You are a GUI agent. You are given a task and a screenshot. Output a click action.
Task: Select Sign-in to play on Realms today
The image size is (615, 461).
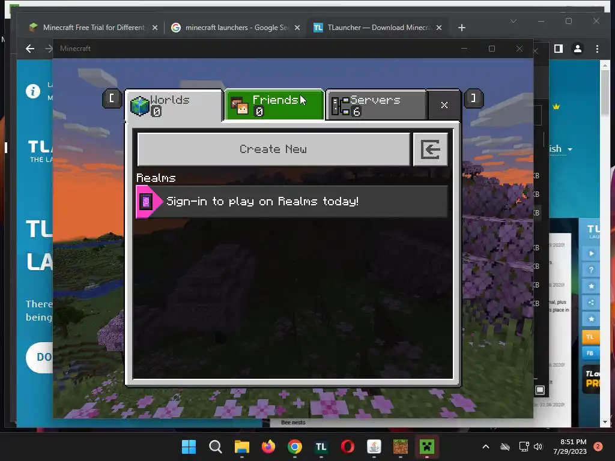point(291,202)
